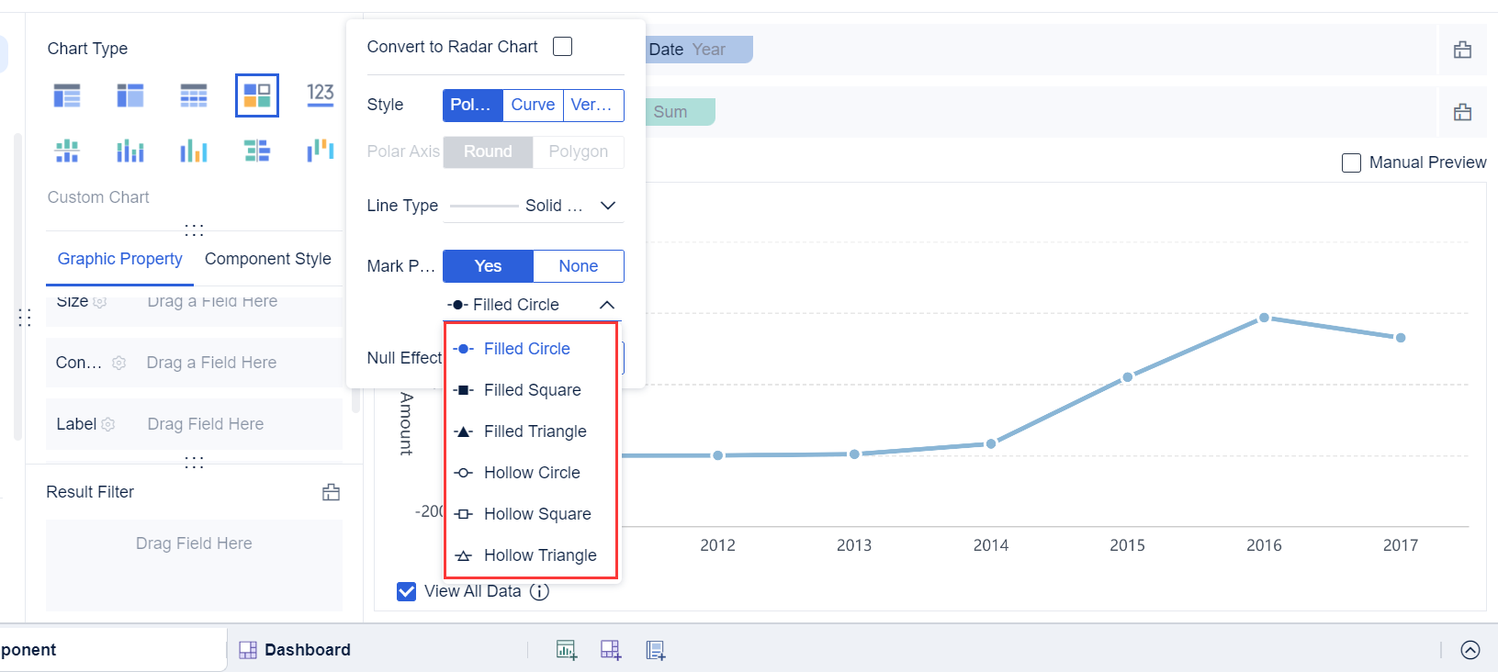Select the contrast bar chart icon

tap(256, 151)
